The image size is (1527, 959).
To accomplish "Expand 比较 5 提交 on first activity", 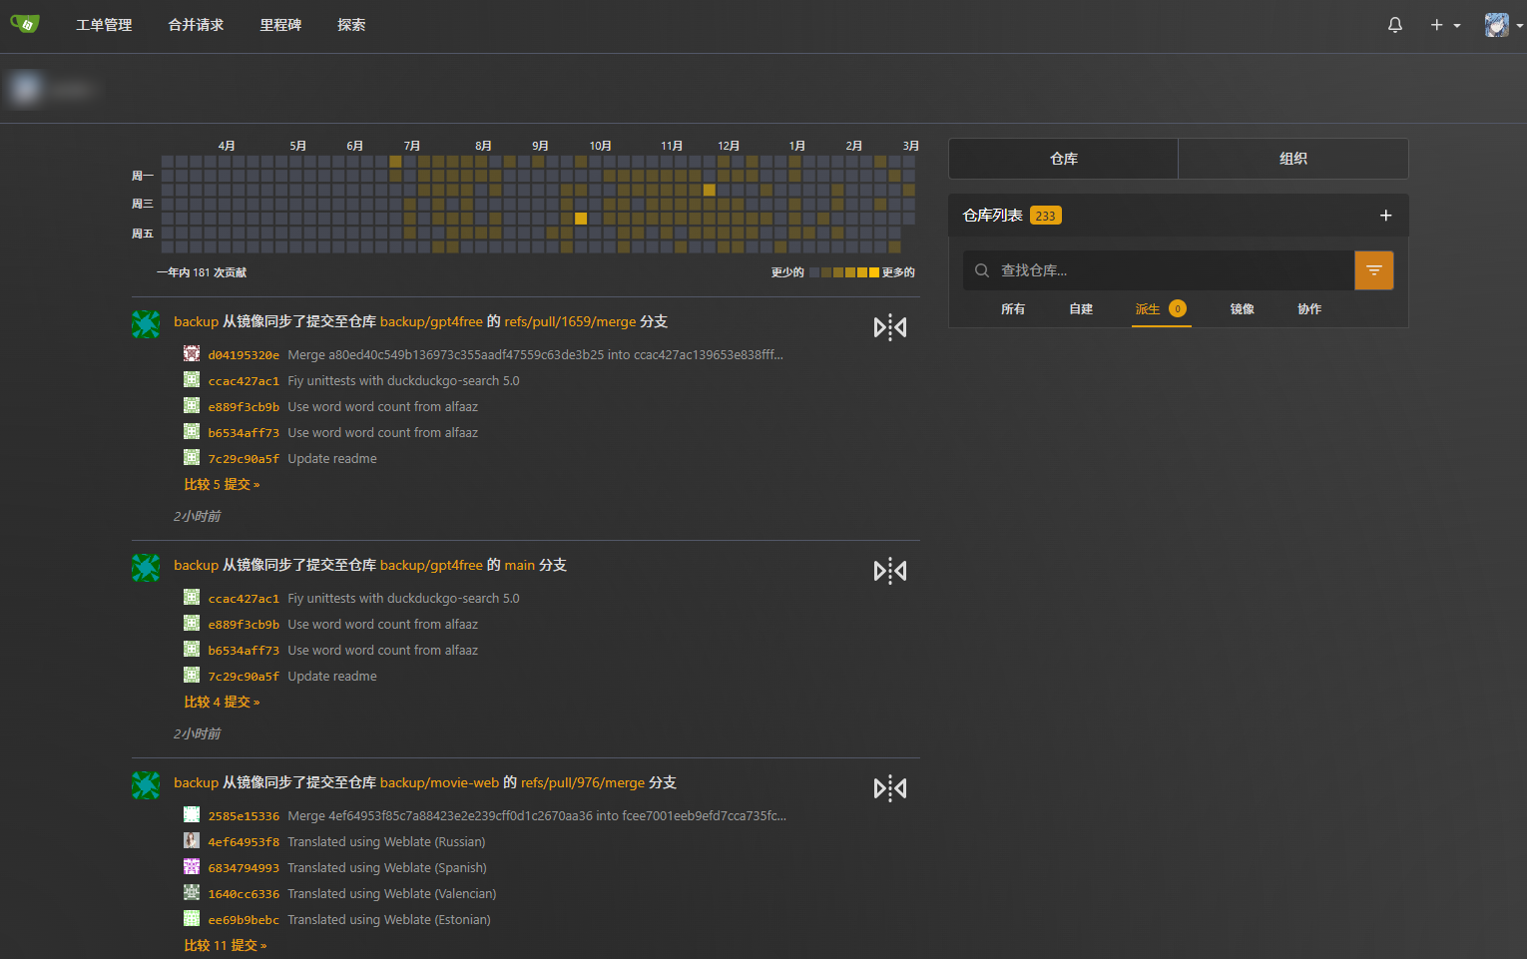I will (222, 484).
